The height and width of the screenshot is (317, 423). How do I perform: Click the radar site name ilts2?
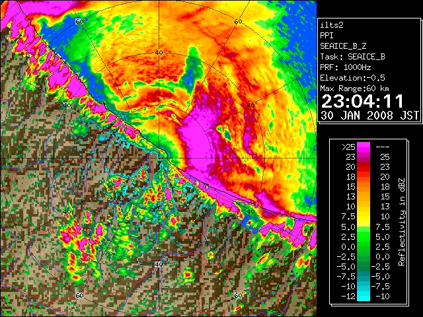332,25
